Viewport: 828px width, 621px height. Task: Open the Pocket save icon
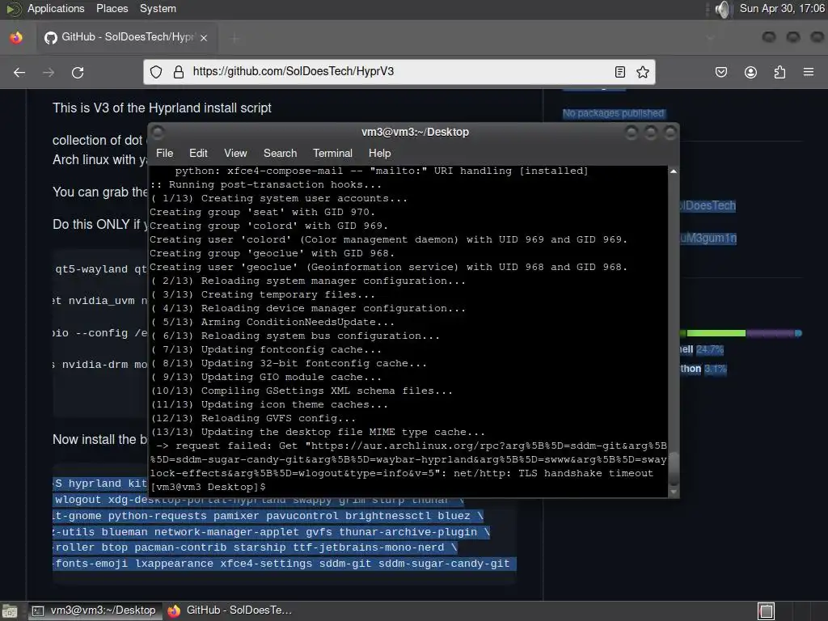[x=721, y=72]
